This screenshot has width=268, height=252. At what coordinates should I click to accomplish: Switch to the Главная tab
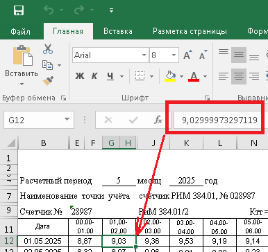(68, 31)
